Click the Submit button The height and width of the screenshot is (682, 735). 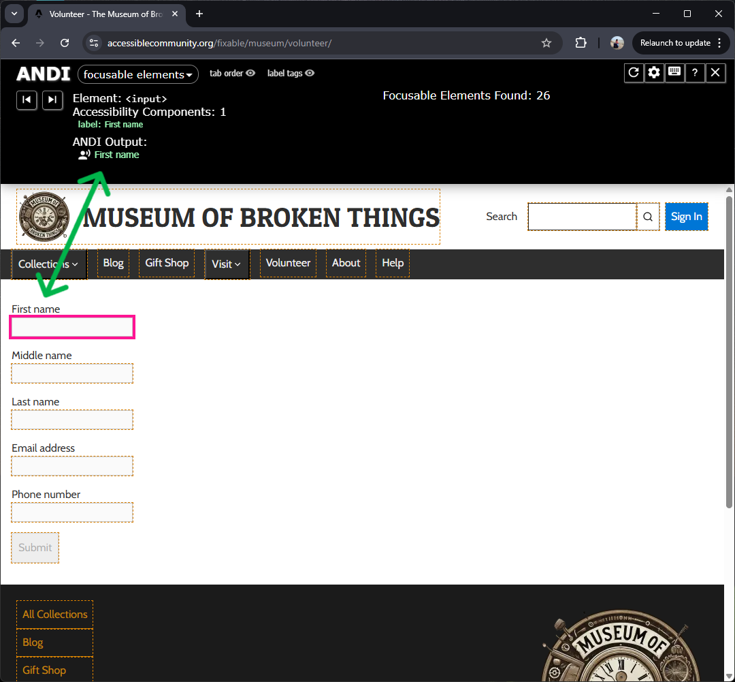35,547
